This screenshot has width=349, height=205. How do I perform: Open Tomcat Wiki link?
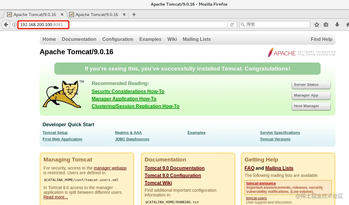(158, 183)
